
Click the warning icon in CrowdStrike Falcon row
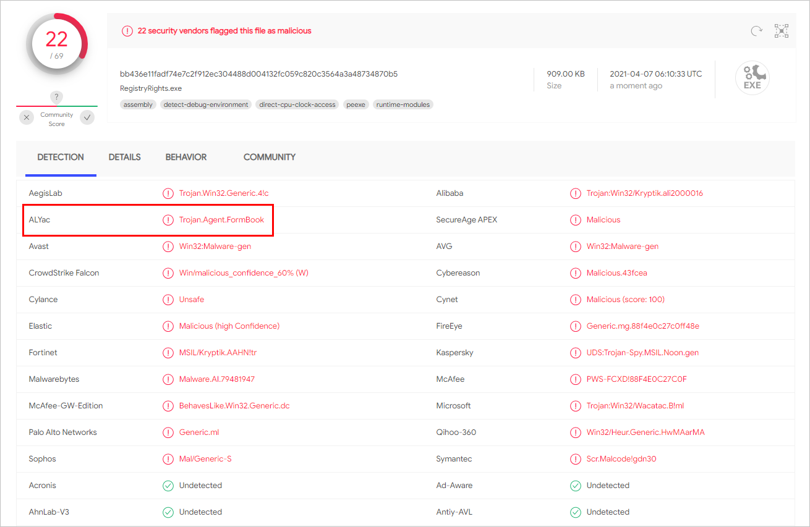tap(168, 273)
